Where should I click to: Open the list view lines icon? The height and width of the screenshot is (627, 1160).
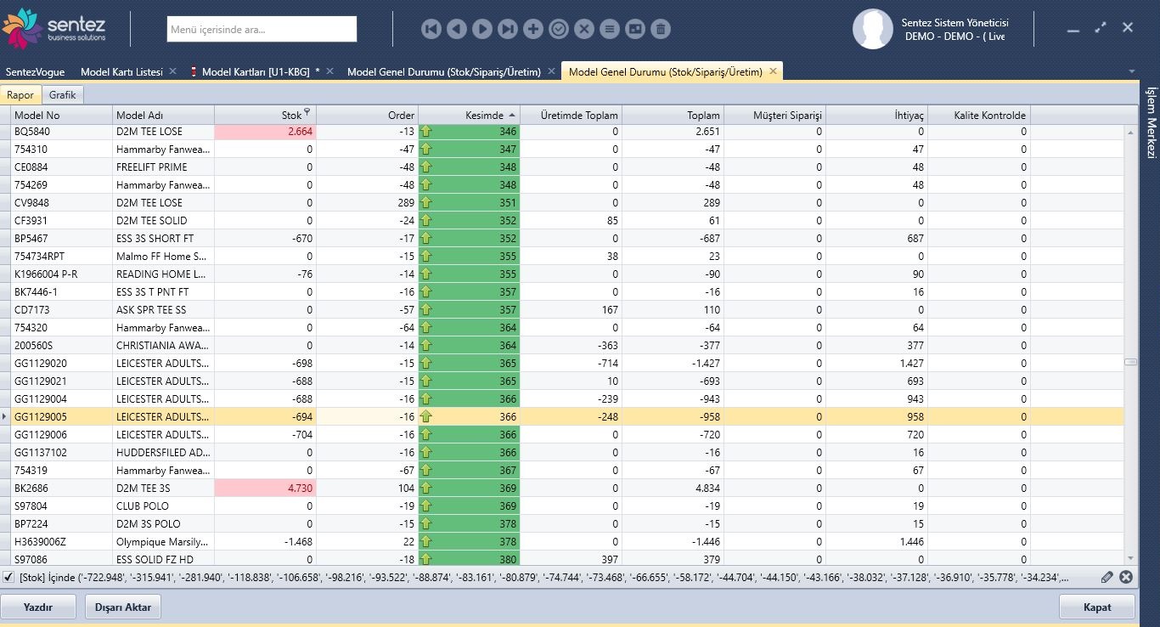point(609,29)
